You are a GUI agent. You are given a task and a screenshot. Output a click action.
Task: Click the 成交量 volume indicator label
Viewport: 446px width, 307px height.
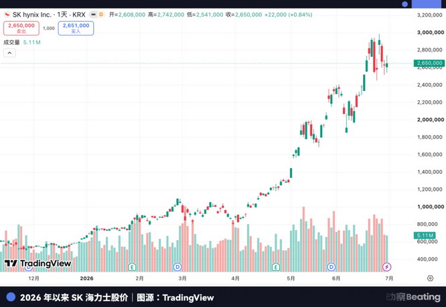[x=11, y=42]
